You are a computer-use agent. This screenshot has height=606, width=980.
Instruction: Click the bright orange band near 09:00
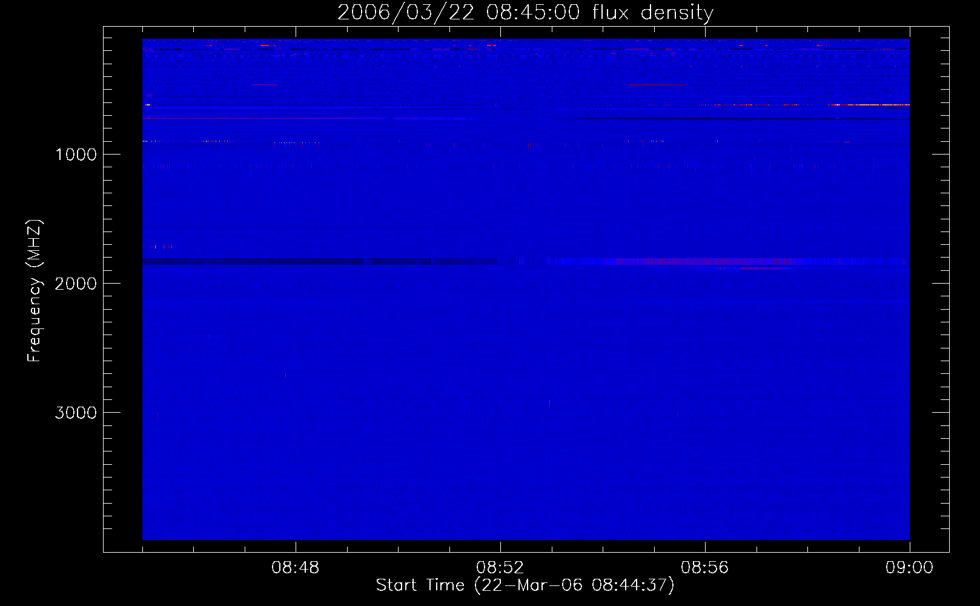pos(872,105)
